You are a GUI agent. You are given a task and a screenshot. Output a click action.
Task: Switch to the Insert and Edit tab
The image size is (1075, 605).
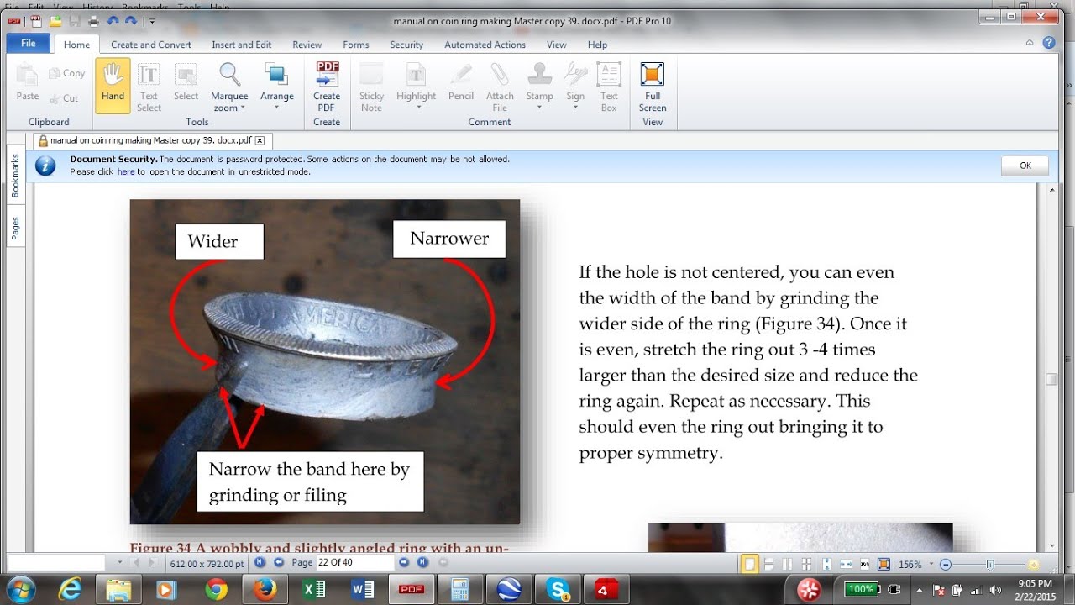tap(242, 45)
